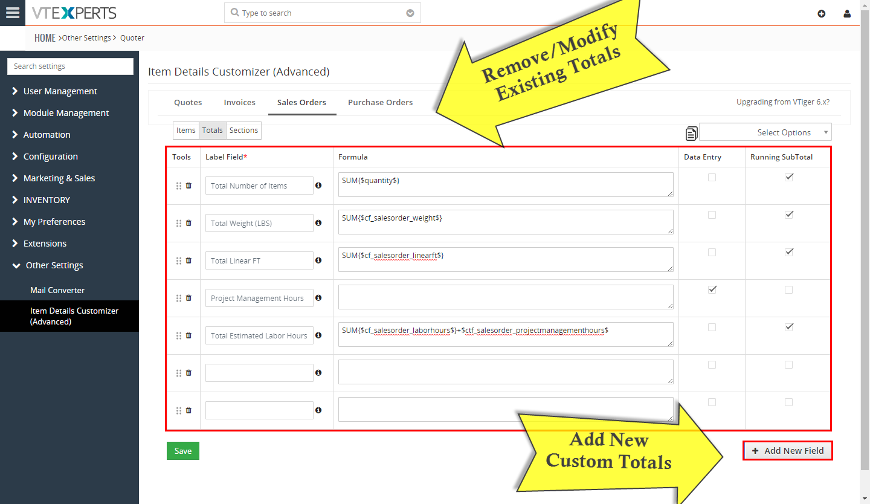Screen dimensions: 870x504
Task: Uncheck Data Entry for Project Management Hours
Action: point(712,290)
